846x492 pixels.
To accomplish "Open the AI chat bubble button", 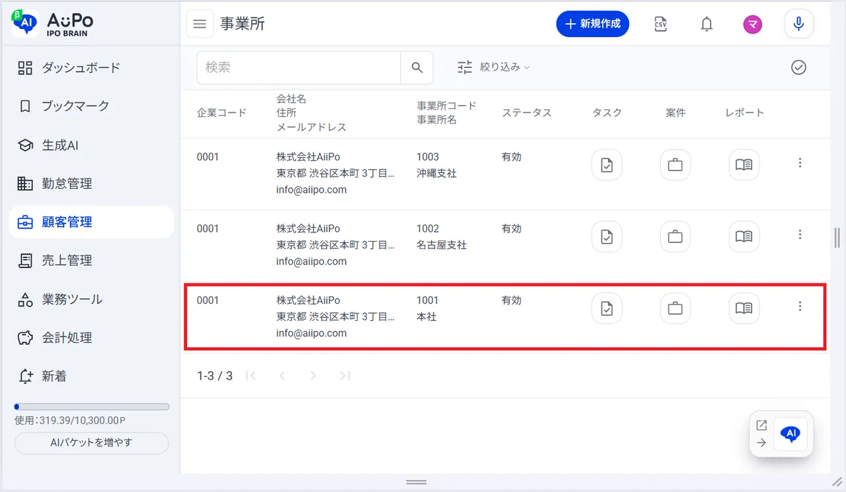I will click(x=790, y=434).
